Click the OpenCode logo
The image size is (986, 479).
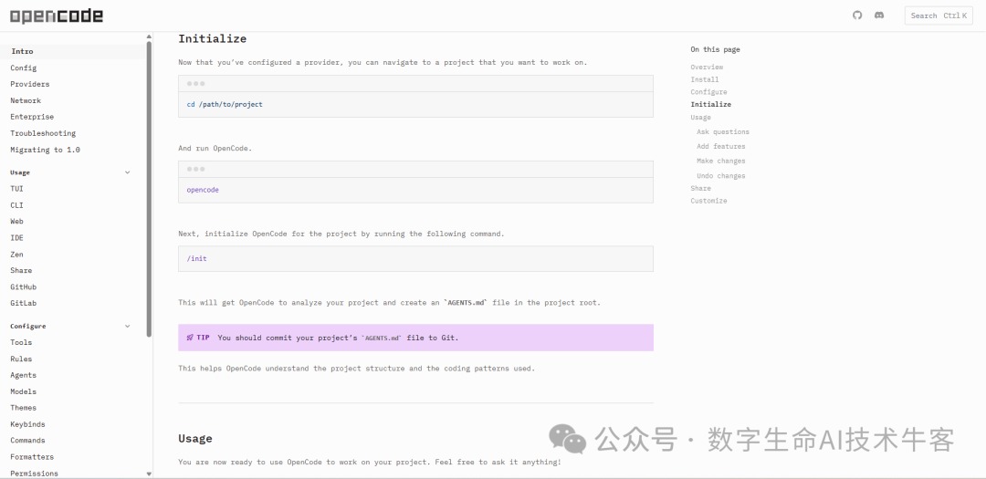(57, 16)
